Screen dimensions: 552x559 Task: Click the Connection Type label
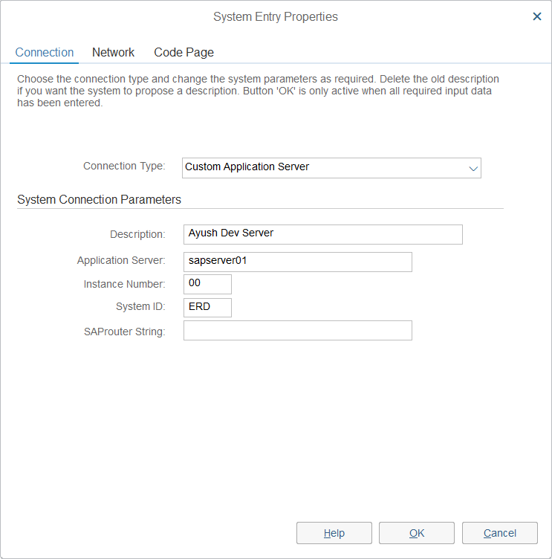124,167
